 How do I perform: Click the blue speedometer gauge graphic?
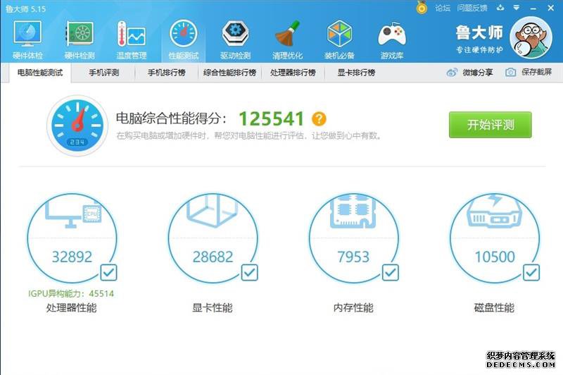click(77, 125)
